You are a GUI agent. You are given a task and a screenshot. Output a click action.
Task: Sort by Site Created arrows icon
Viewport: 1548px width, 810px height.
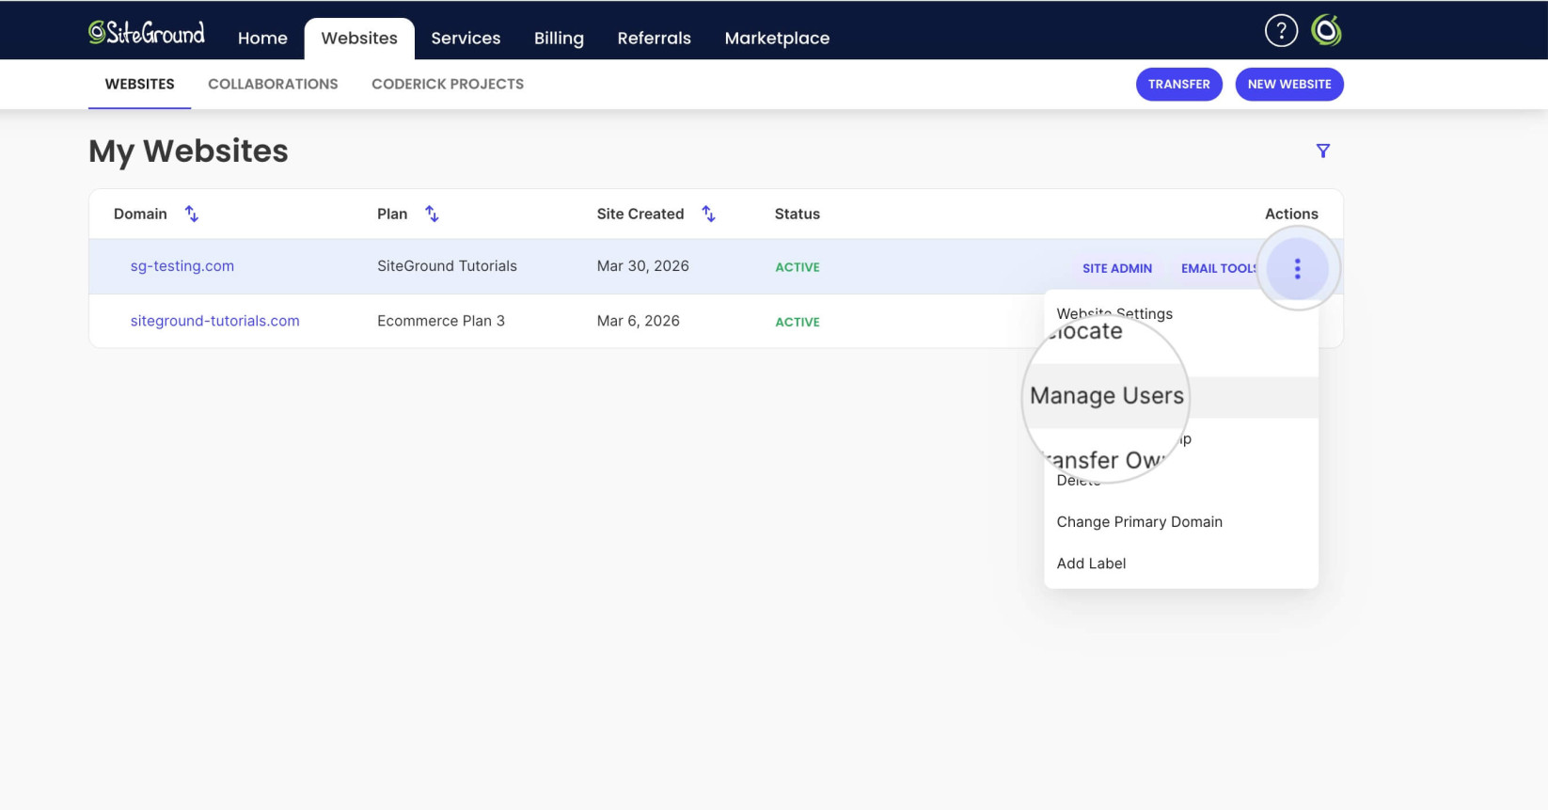click(x=708, y=214)
